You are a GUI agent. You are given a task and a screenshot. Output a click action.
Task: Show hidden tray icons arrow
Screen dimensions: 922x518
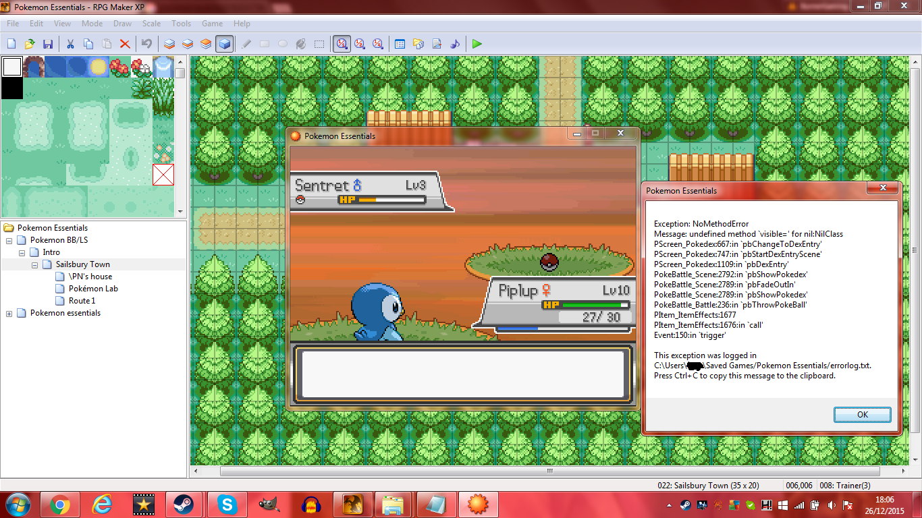(669, 505)
